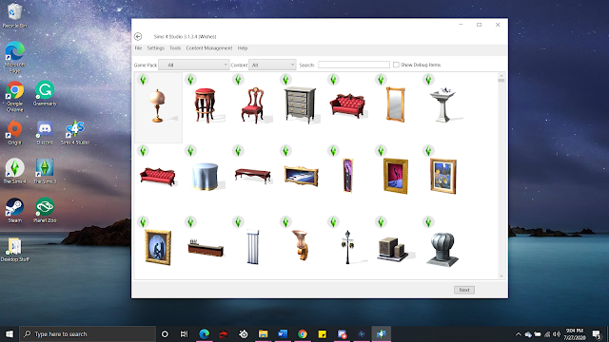This screenshot has width=609, height=342.
Task: Open Word from the taskbar
Action: [283, 333]
